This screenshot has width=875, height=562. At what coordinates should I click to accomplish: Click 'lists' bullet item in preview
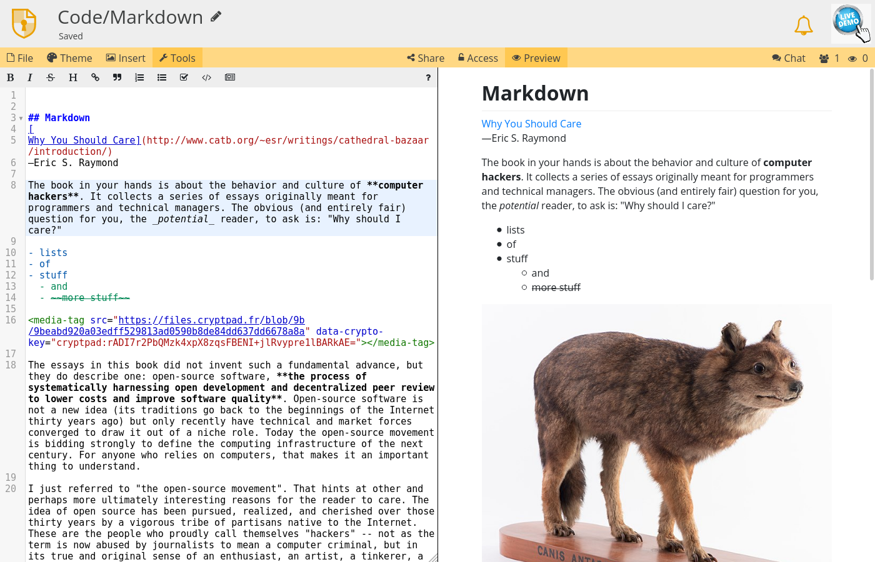tap(515, 230)
